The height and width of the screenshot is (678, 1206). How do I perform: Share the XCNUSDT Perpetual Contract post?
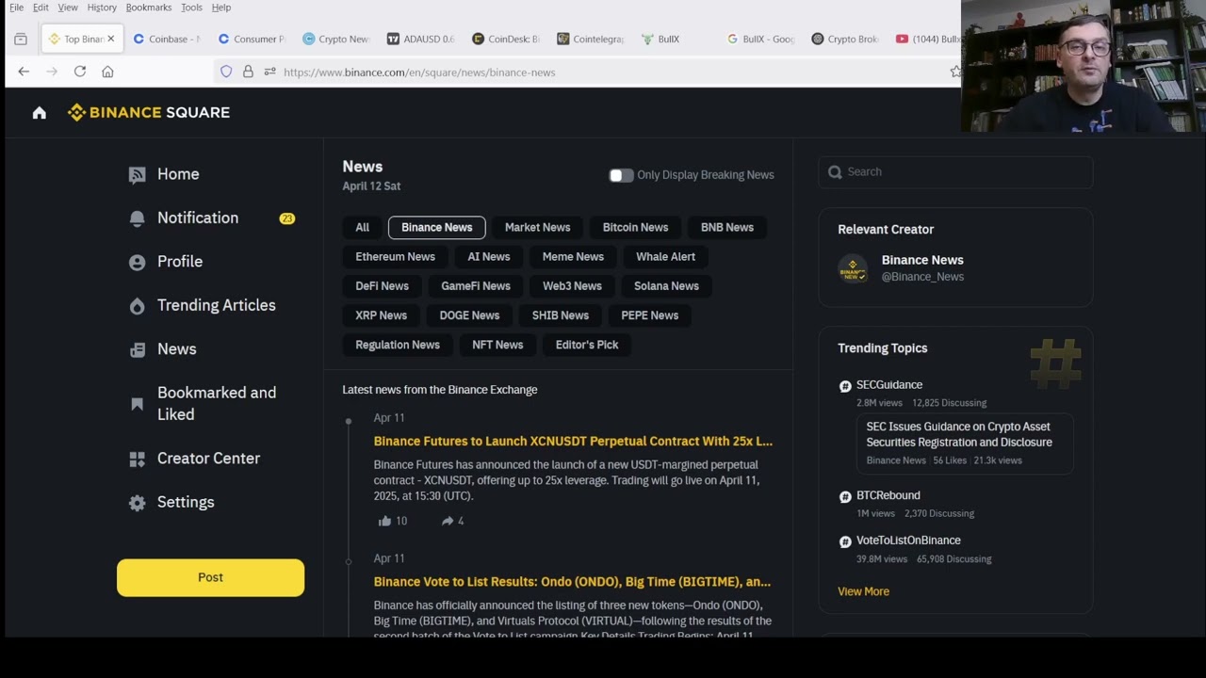click(448, 521)
